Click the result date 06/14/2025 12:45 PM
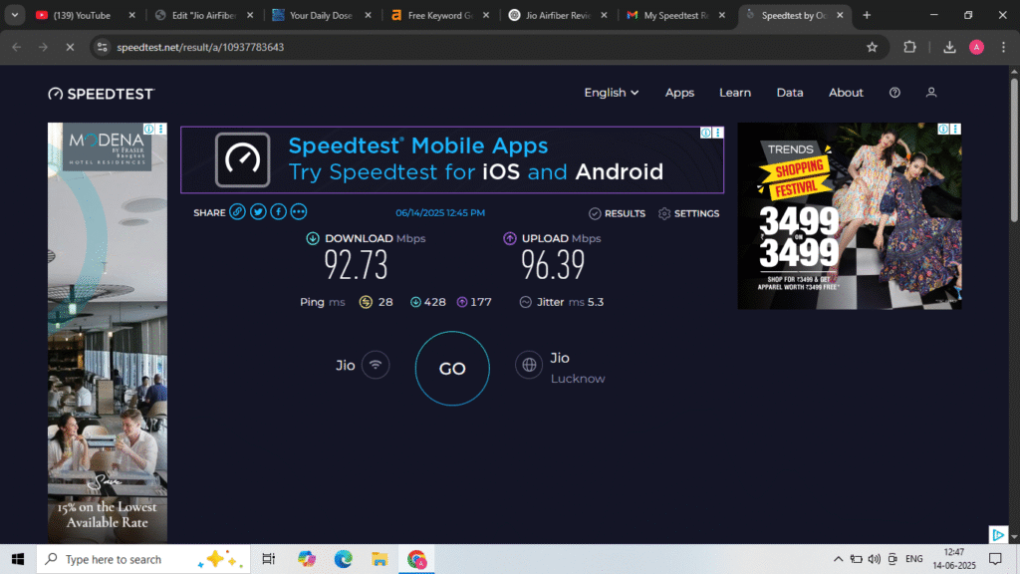 [x=440, y=213]
